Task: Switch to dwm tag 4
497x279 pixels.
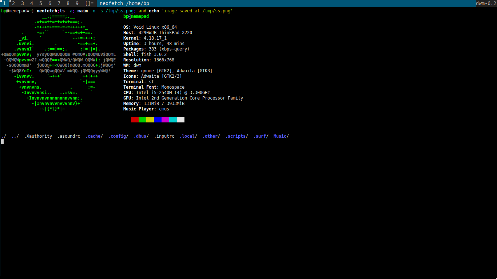Action: [x=32, y=3]
